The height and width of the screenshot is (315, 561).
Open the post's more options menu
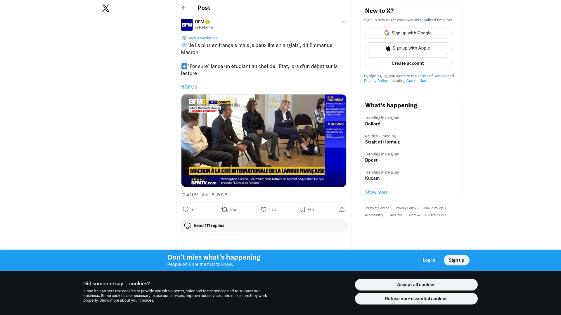[x=344, y=22]
